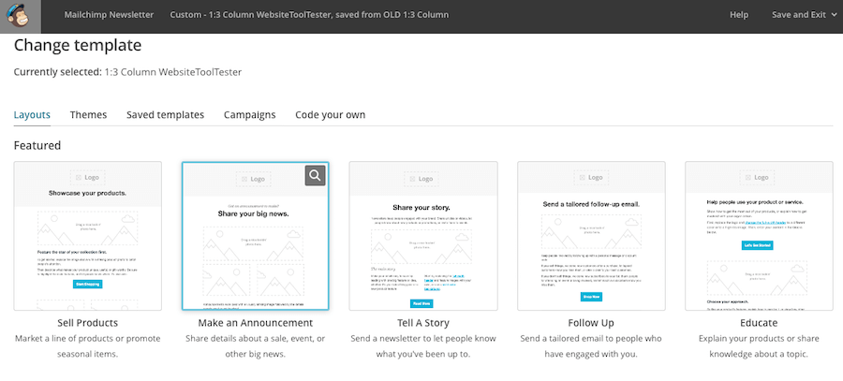Click the Mailchimp monkey logo

21,16
